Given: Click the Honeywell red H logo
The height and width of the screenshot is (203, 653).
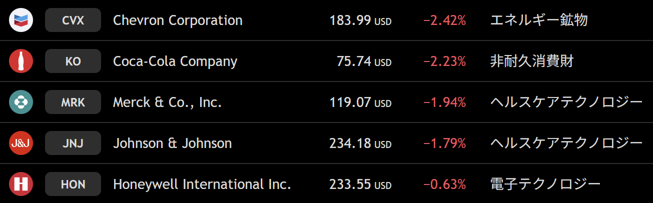Looking at the screenshot, I should (21, 184).
